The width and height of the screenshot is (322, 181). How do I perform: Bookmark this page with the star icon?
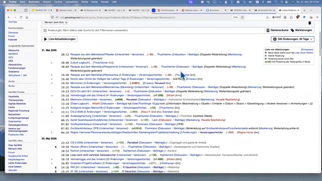(243, 18)
